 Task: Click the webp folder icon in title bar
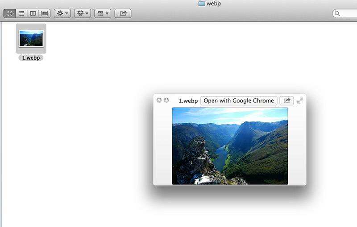[202, 4]
